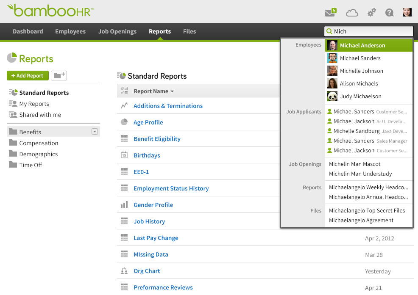Image resolution: width=418 pixels, height=295 pixels.
Task: Switch to the Files tab
Action: coord(189,31)
